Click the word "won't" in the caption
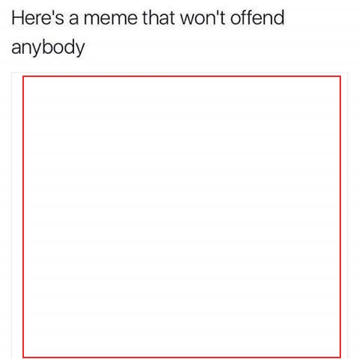The height and width of the screenshot is (359, 359). point(203,19)
